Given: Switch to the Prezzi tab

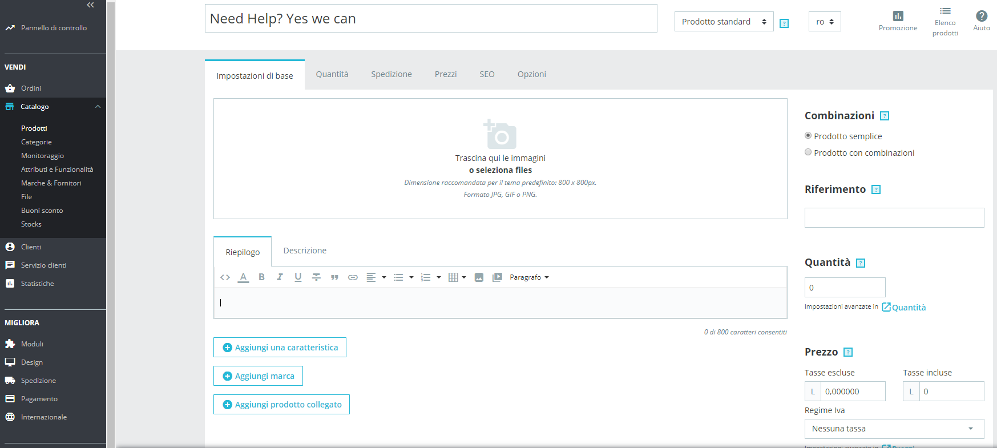Looking at the screenshot, I should pyautogui.click(x=446, y=74).
